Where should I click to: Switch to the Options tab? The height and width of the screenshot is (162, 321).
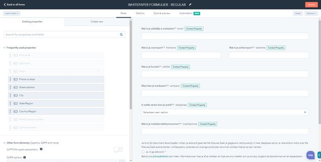click(140, 13)
